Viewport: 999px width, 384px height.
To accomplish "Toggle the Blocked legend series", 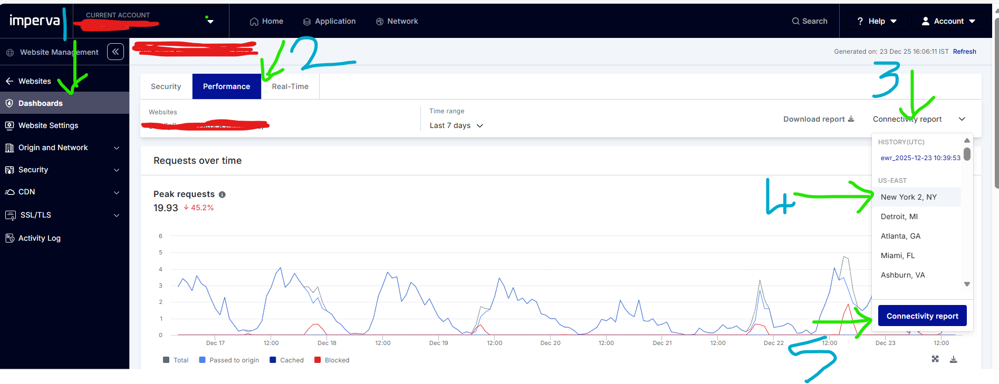I will click(x=332, y=360).
